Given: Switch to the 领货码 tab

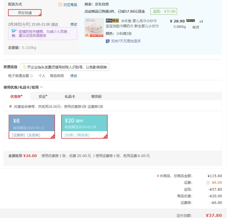Looking at the screenshot, I should (x=96, y=96).
